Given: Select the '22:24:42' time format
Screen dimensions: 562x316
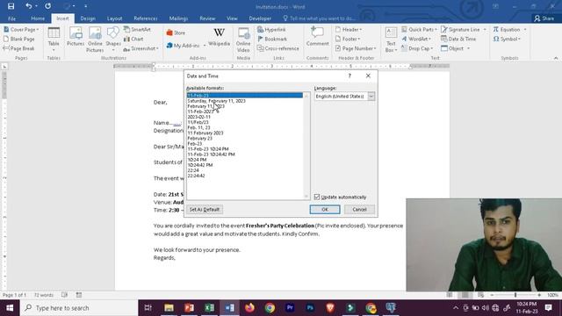Looking at the screenshot, I should click(x=196, y=176).
